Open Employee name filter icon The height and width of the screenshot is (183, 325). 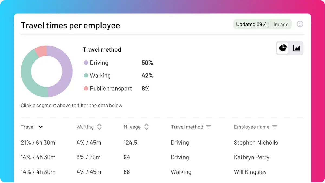click(x=275, y=127)
